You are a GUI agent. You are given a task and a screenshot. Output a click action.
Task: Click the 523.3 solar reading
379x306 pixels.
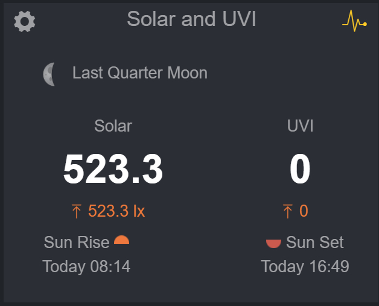click(113, 169)
